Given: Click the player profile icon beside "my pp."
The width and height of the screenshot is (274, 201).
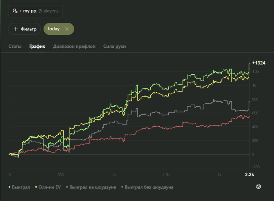Looking at the screenshot, I should click(x=15, y=11).
